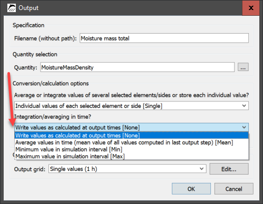
Task: Open quantity browser with the '...' button
Action: pyautogui.click(x=243, y=67)
